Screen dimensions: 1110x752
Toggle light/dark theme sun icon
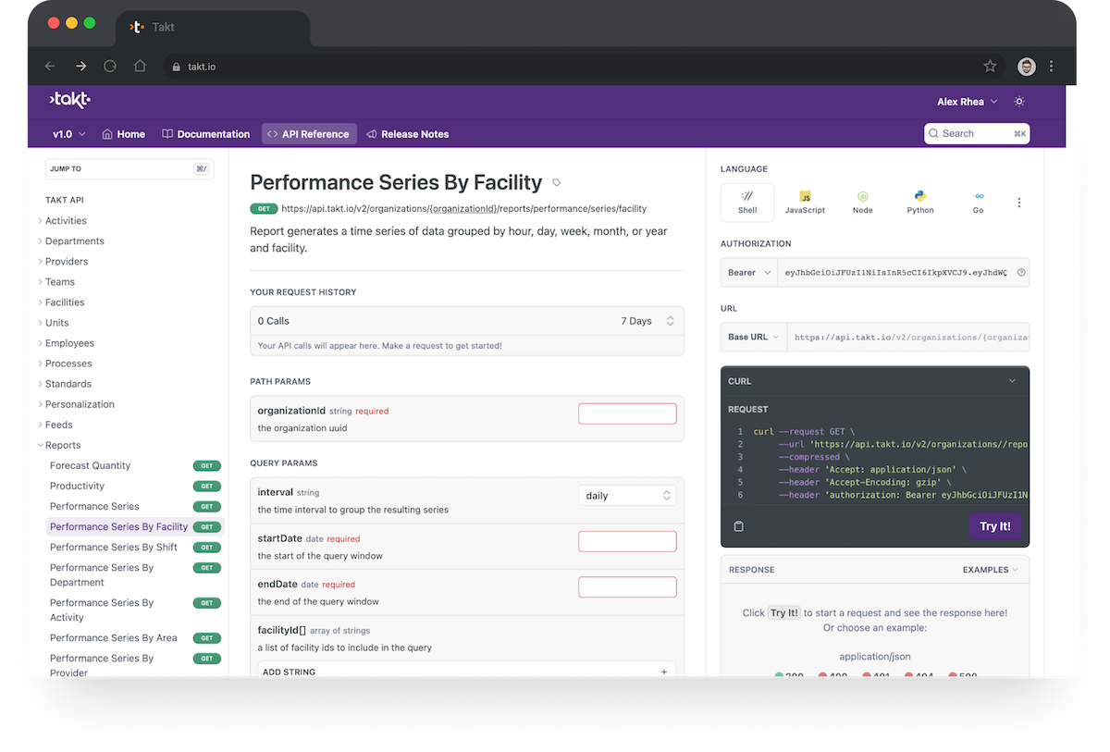point(1019,102)
